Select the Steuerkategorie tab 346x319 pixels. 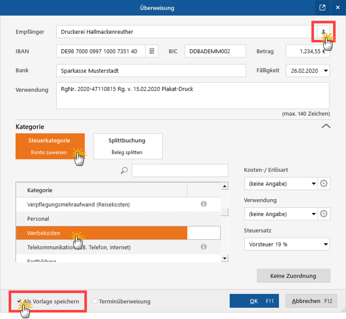pos(50,146)
